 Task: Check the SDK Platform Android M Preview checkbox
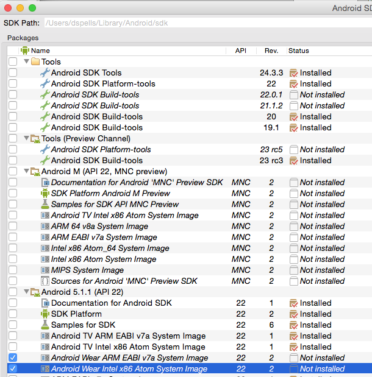tap(13, 193)
